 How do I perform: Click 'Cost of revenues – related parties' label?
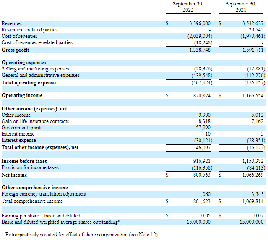pyautogui.click(x=37, y=42)
